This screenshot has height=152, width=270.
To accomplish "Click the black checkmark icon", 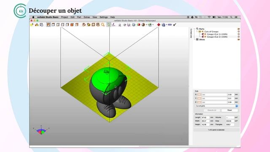I will tap(175, 25).
